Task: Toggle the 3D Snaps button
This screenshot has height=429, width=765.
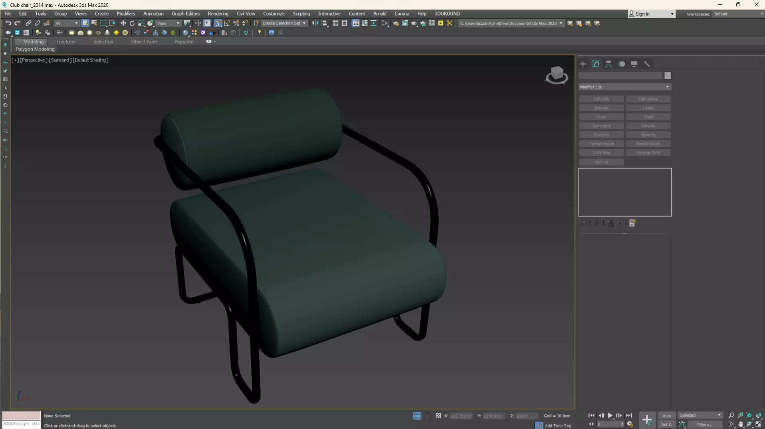Action: pos(218,23)
